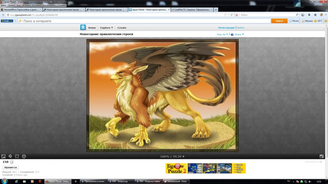Viewport: 328px width, 184px height.
Task: Click the ghost image icon in puzzle toolbar
Action: 10,156
